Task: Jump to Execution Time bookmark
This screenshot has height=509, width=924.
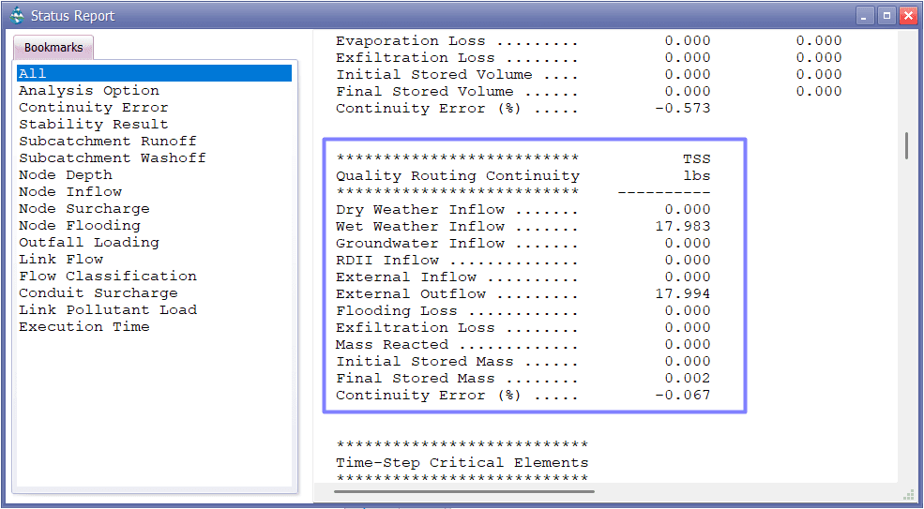Action: tap(84, 327)
